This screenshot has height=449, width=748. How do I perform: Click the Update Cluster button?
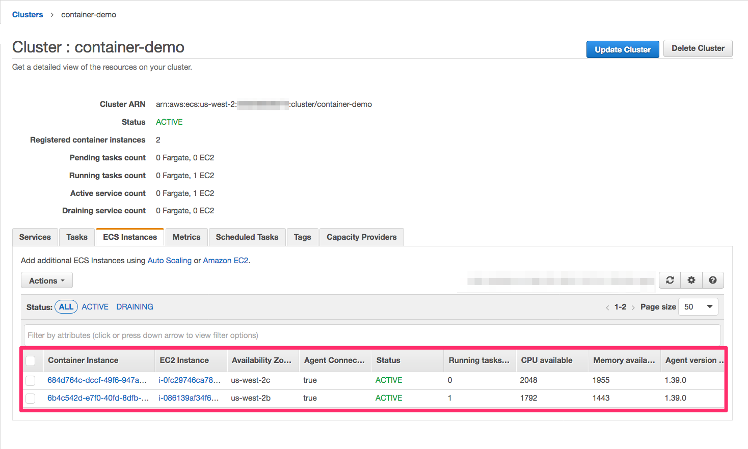pyautogui.click(x=623, y=49)
